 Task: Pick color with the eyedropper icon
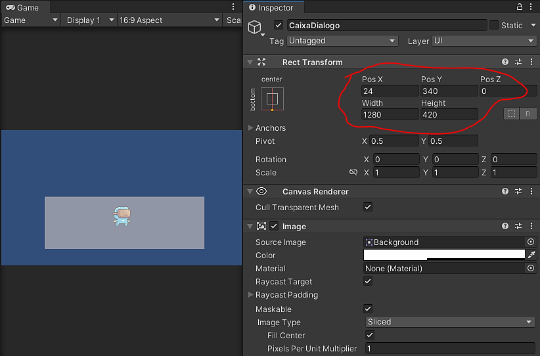click(531, 255)
